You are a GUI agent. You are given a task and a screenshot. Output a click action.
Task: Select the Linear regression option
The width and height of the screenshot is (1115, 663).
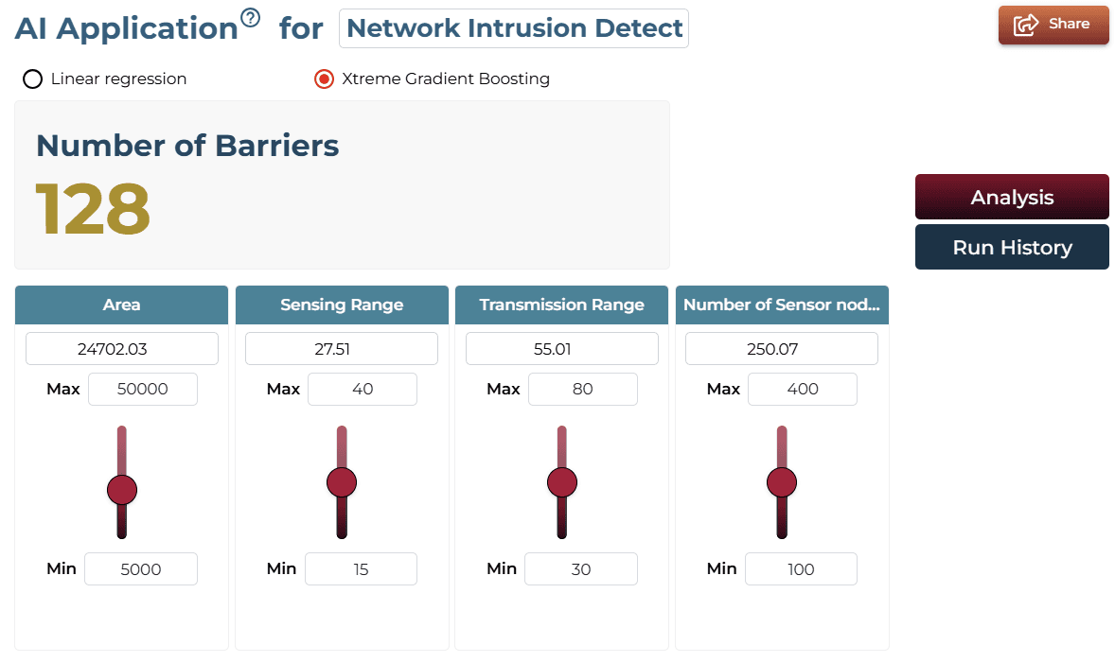pos(33,79)
